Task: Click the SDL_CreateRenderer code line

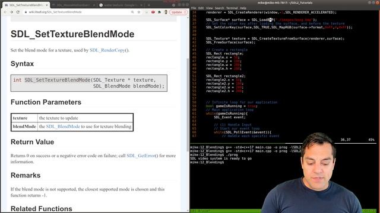Action: coord(271,12)
